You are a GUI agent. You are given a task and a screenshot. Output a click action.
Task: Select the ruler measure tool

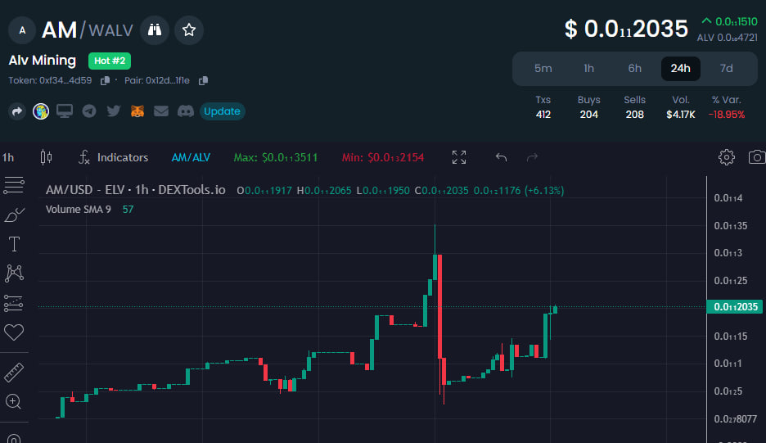tap(14, 373)
